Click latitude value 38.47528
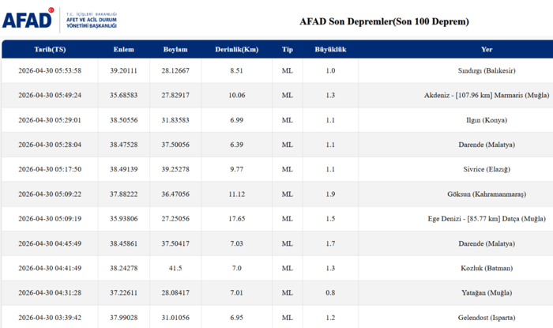553x328 pixels. point(123,145)
